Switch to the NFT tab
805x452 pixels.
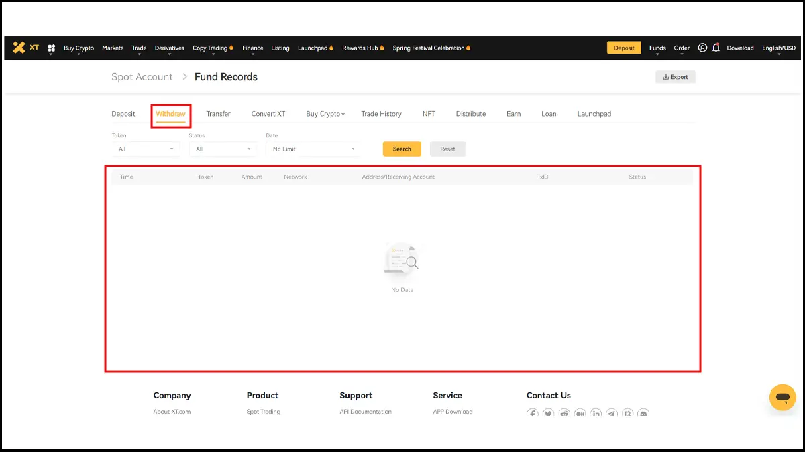[x=429, y=114]
